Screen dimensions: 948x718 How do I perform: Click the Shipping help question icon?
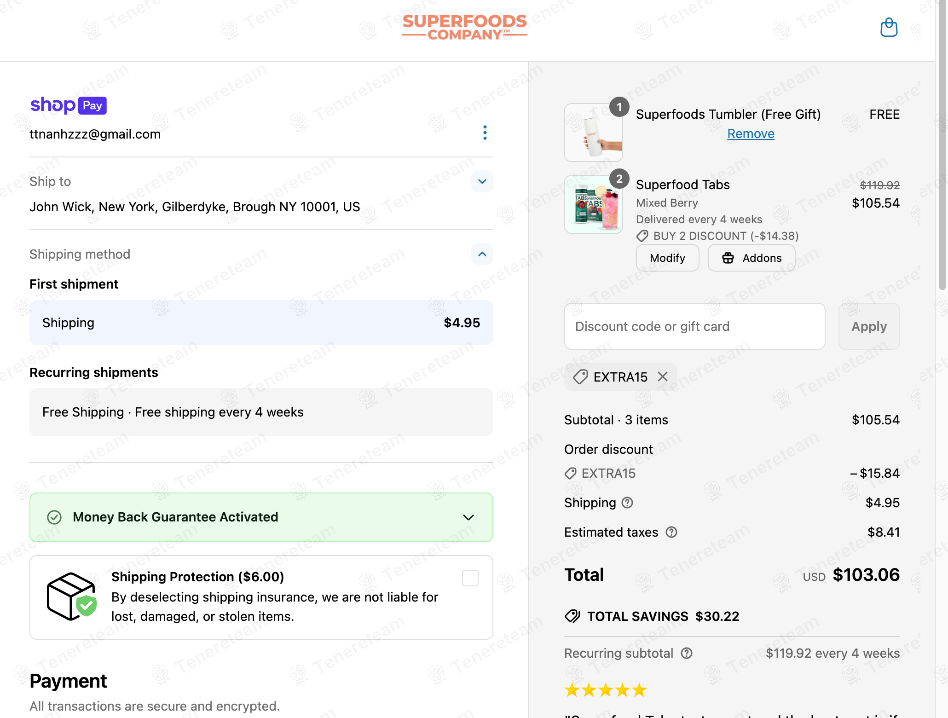[627, 503]
